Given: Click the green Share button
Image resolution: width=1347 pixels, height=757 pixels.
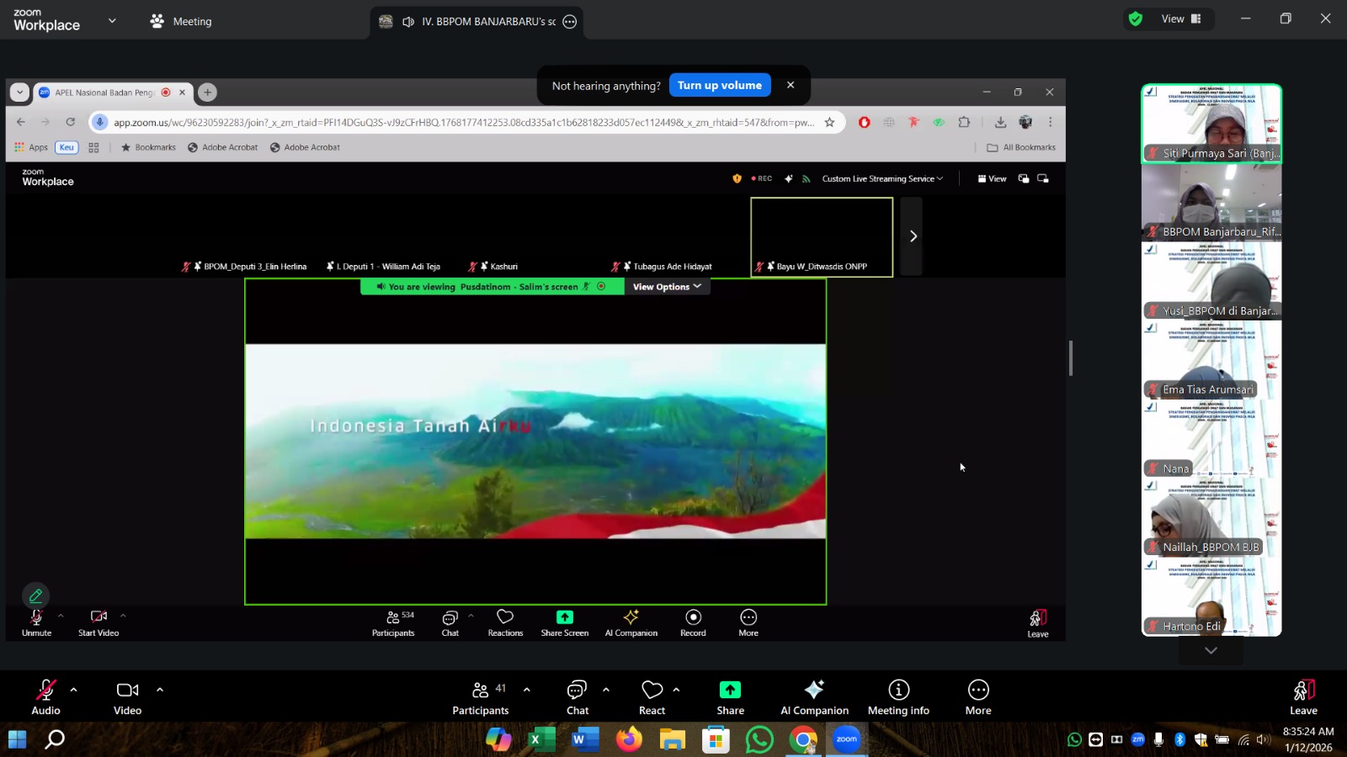Looking at the screenshot, I should click(730, 697).
